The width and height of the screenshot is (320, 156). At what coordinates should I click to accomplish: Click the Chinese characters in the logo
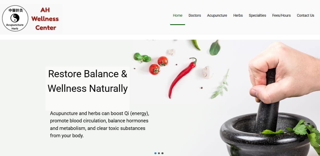(16, 10)
